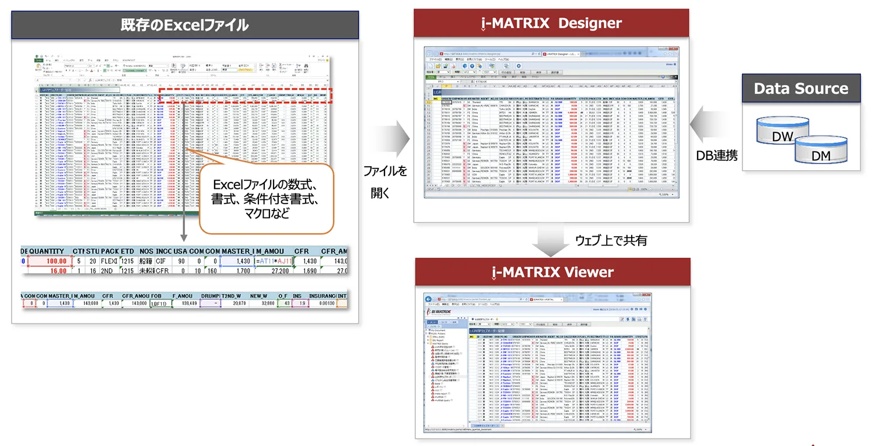Image resolution: width=875 pixels, height=446 pixels.
Task: Click the new document icon in Designer toolbar
Action: 430,66
